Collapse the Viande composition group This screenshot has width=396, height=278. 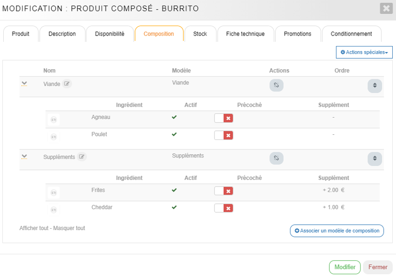point(24,84)
